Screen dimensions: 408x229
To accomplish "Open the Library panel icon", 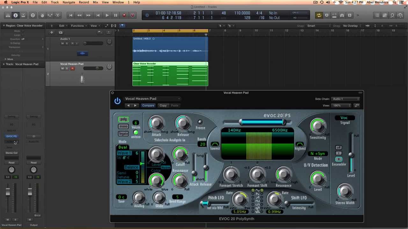I will pos(8,15).
